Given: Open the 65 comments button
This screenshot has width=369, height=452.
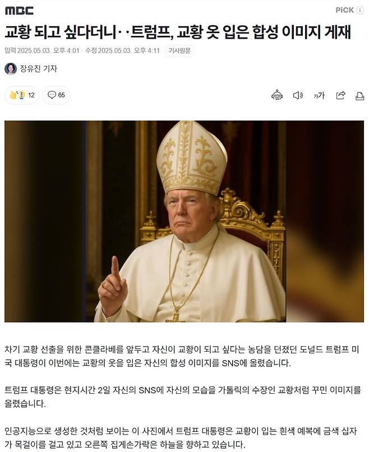Looking at the screenshot, I should coord(56,95).
